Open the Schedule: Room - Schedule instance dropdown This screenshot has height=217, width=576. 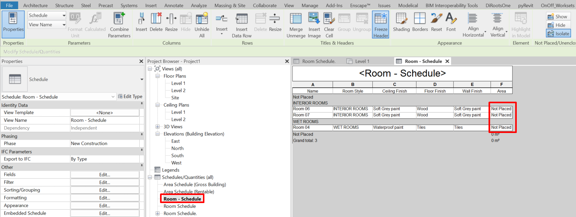tap(58, 97)
